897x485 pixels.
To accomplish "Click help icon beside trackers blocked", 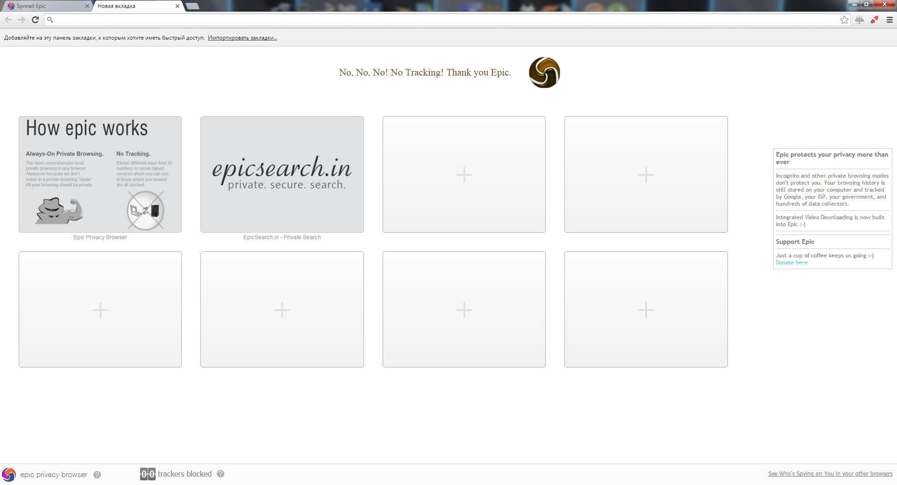I will pyautogui.click(x=221, y=474).
